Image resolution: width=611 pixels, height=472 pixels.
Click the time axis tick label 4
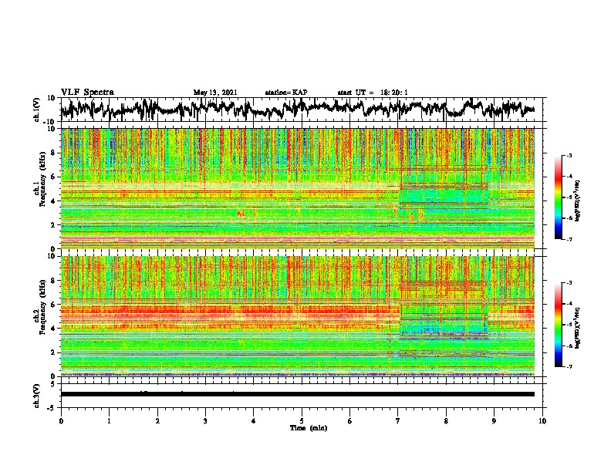(254, 421)
